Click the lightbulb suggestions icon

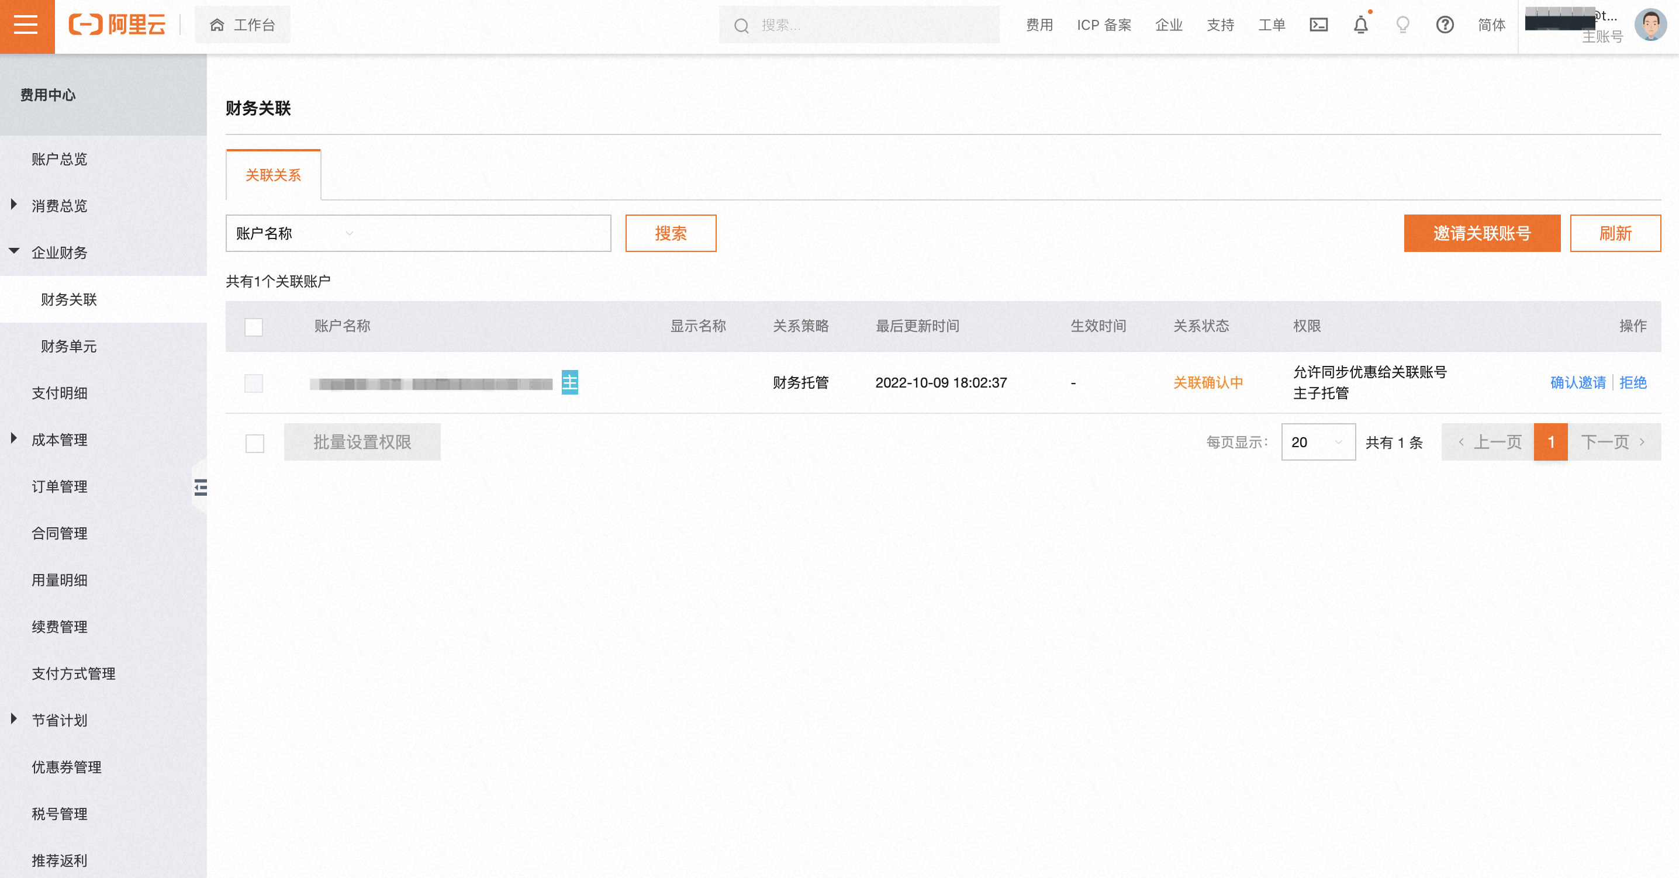click(x=1402, y=25)
